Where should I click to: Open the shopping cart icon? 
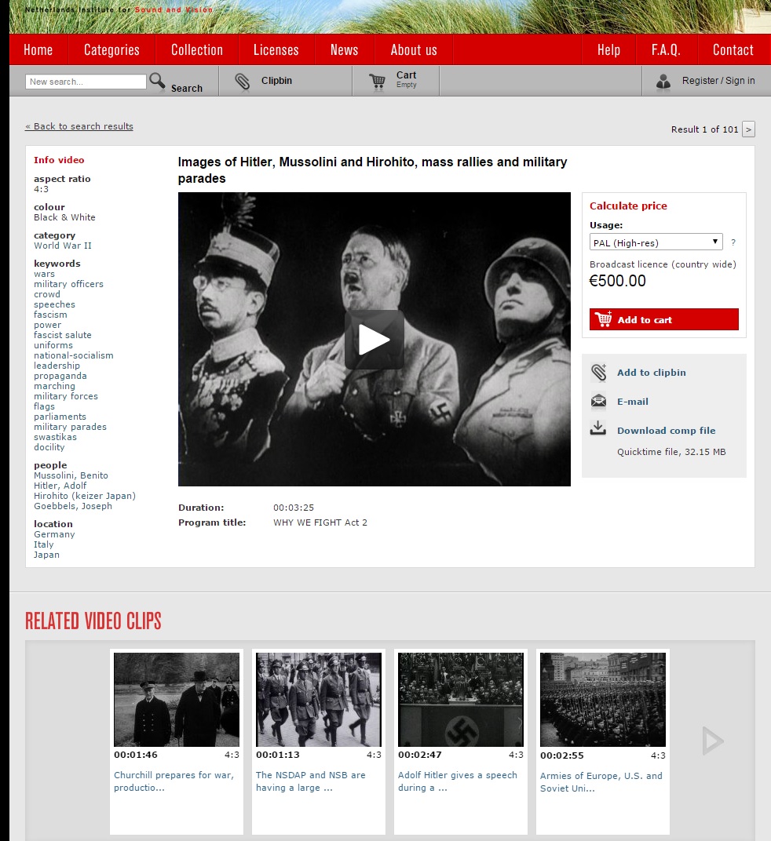point(378,81)
